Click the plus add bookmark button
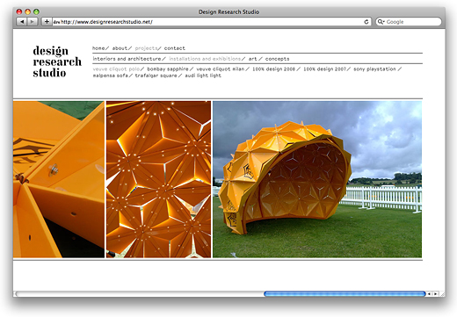 click(47, 22)
